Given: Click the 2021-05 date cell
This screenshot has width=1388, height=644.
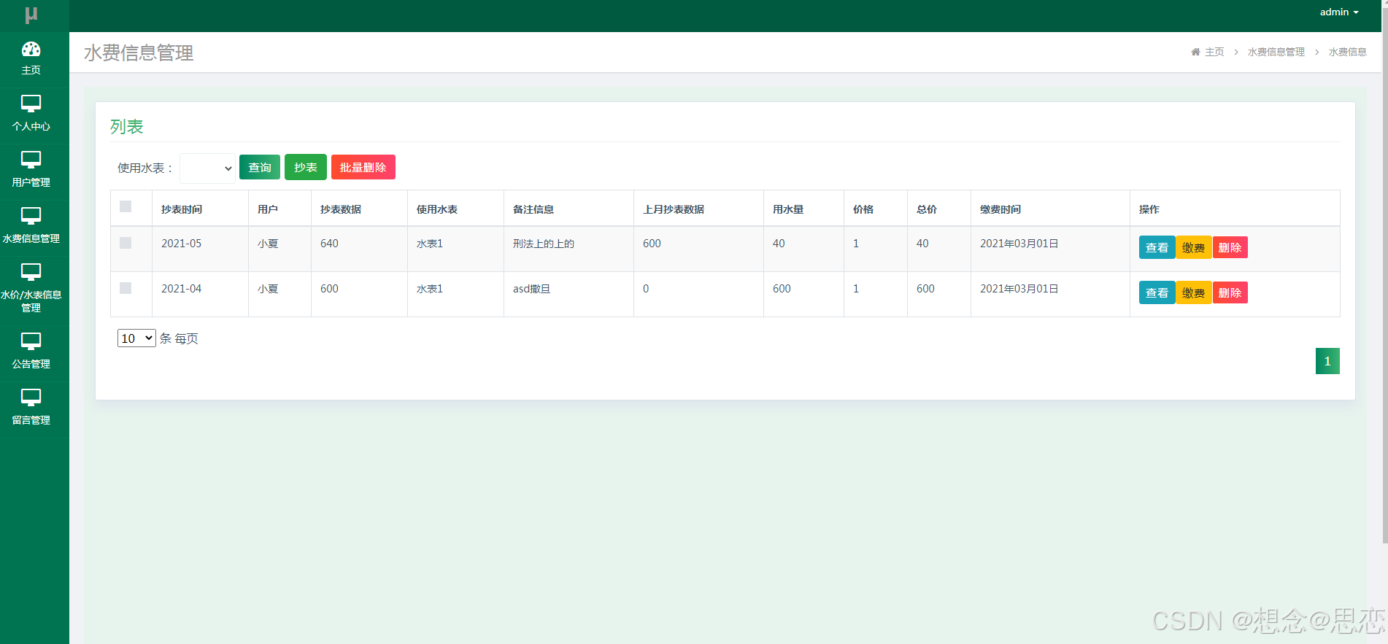Looking at the screenshot, I should (182, 244).
